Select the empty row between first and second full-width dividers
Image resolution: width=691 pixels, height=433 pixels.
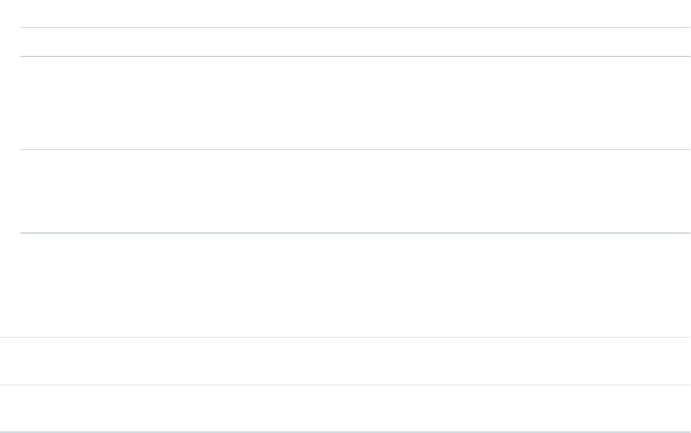(x=345, y=361)
